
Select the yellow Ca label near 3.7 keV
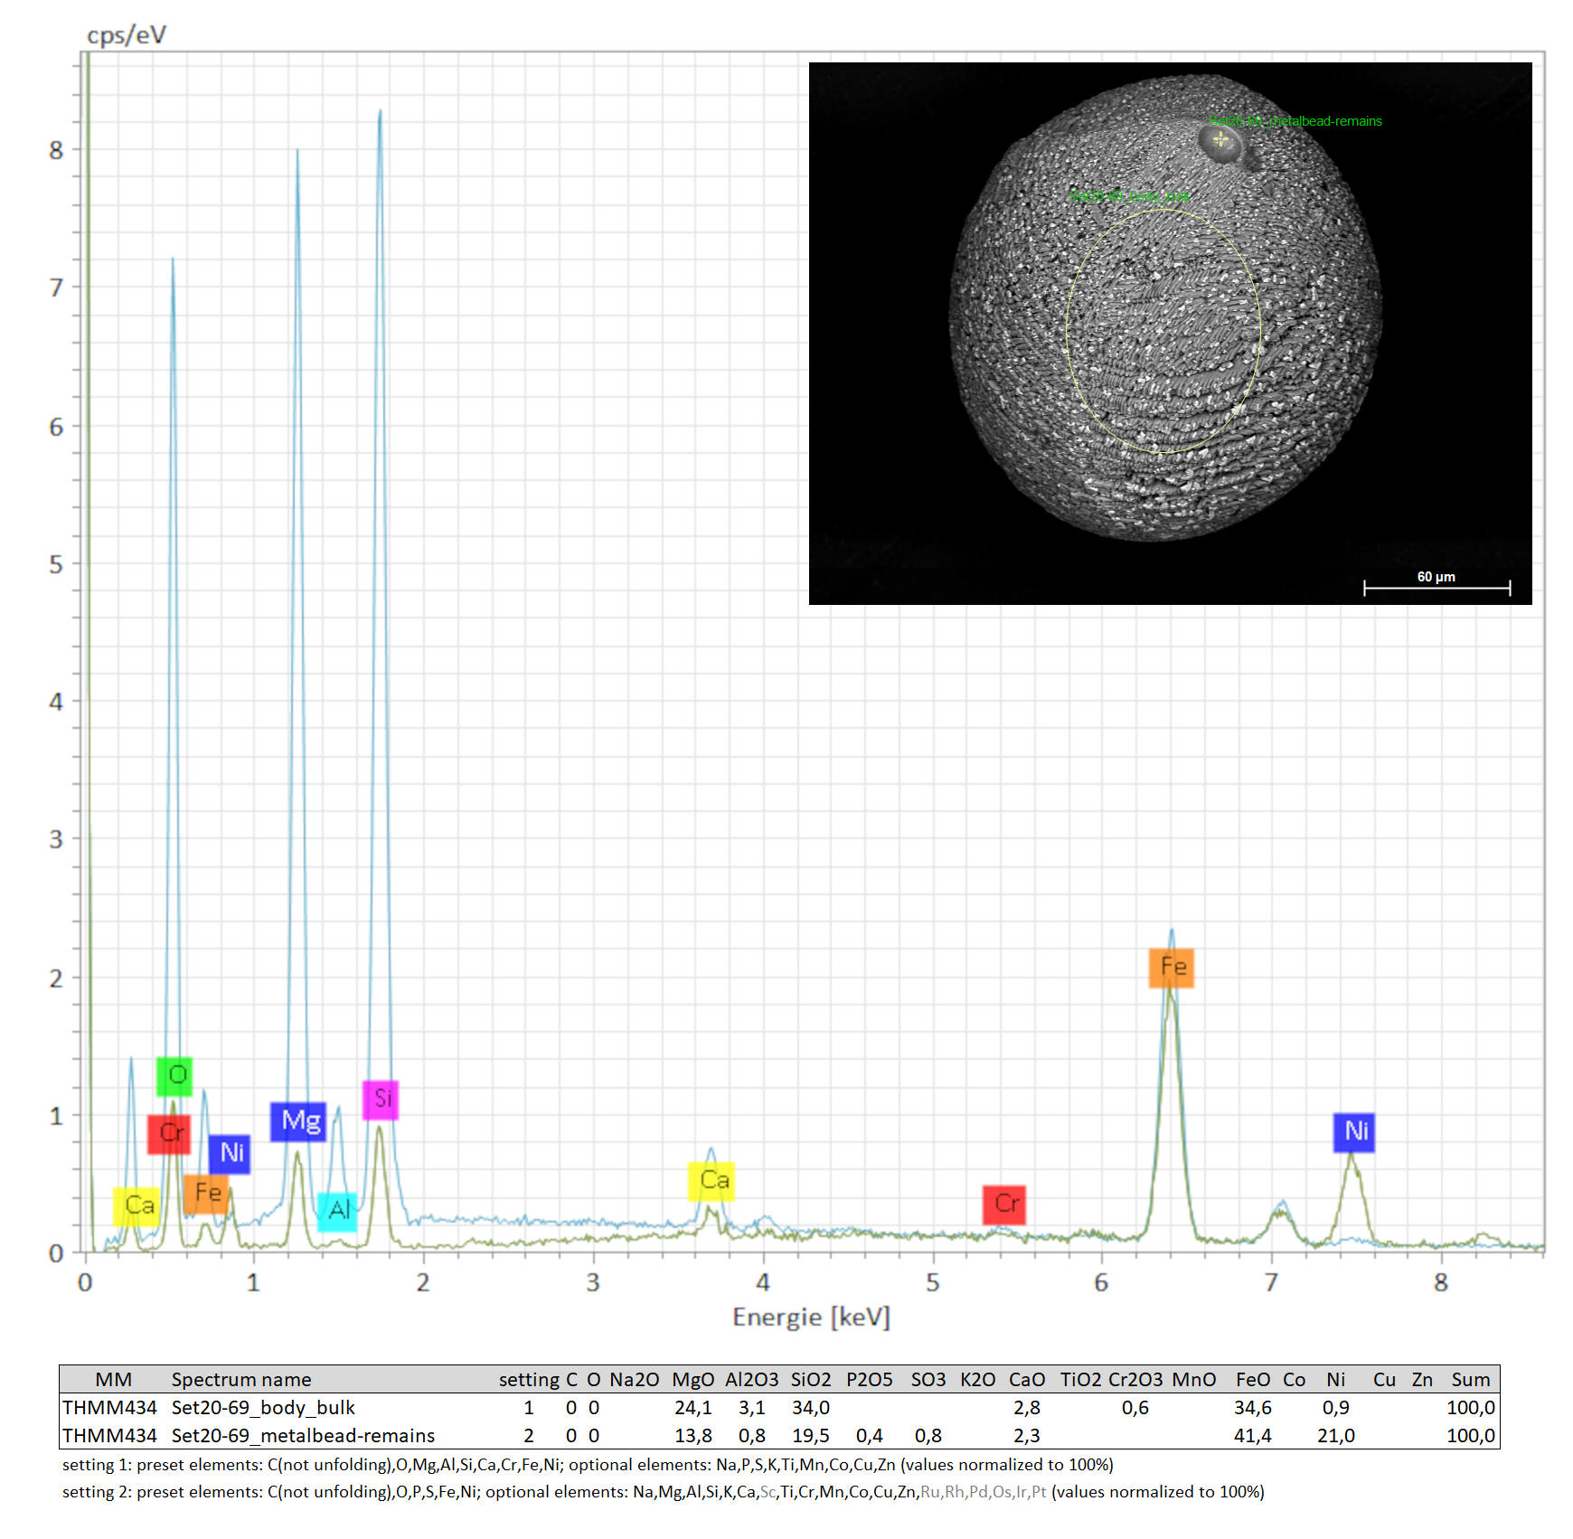711,1180
